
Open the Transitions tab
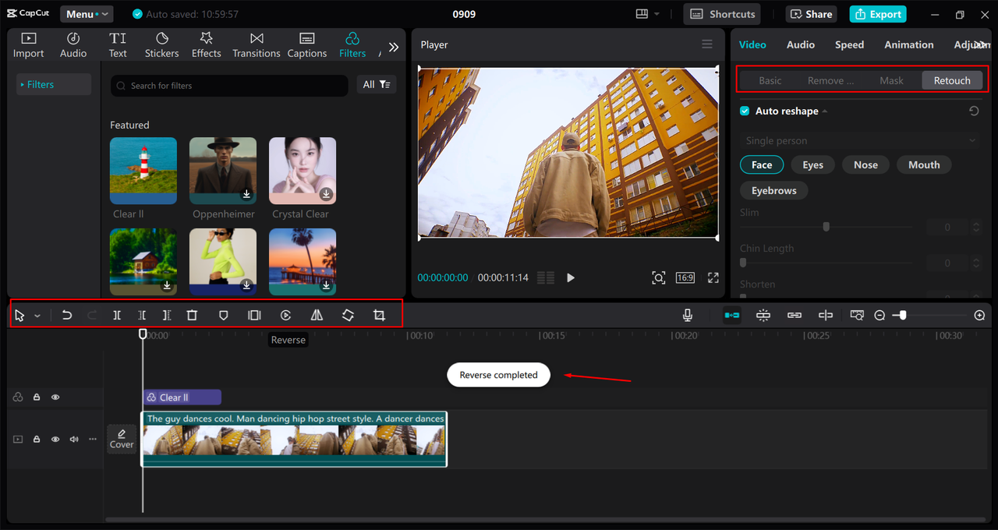(x=256, y=45)
